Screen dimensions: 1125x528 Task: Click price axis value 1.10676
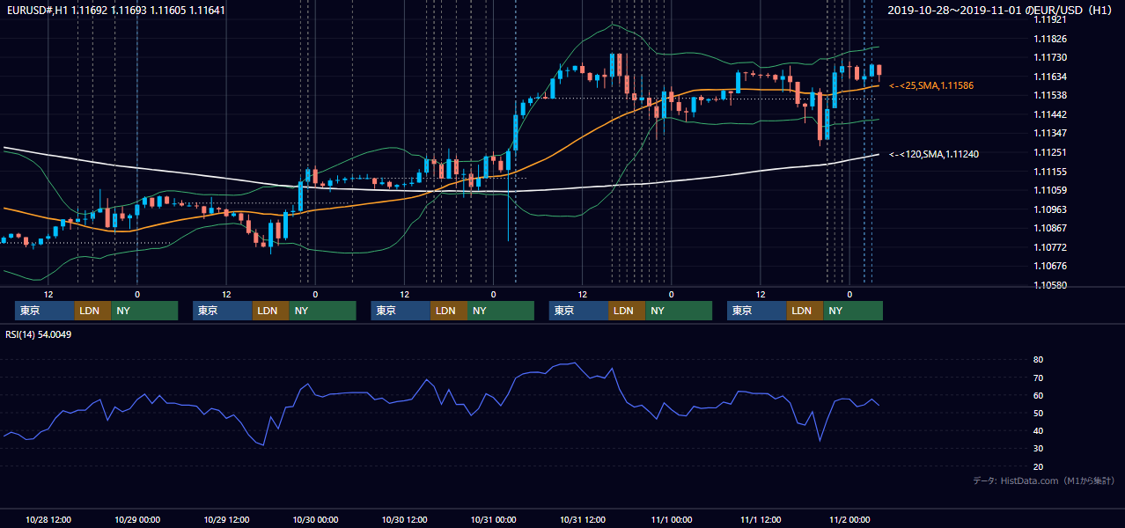coord(1049,267)
